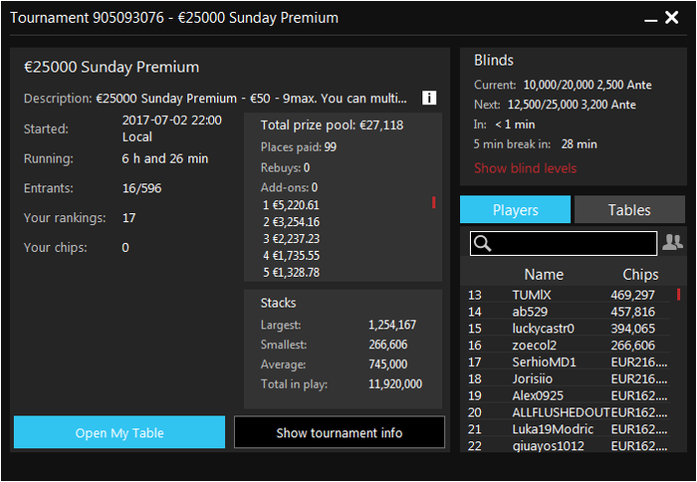This screenshot has width=697, height=482.
Task: Click the magnifier icon in search box
Action: [x=482, y=243]
